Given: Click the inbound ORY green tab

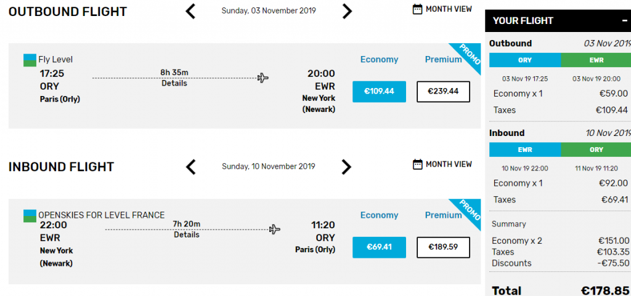Looking at the screenshot, I should click(596, 150).
